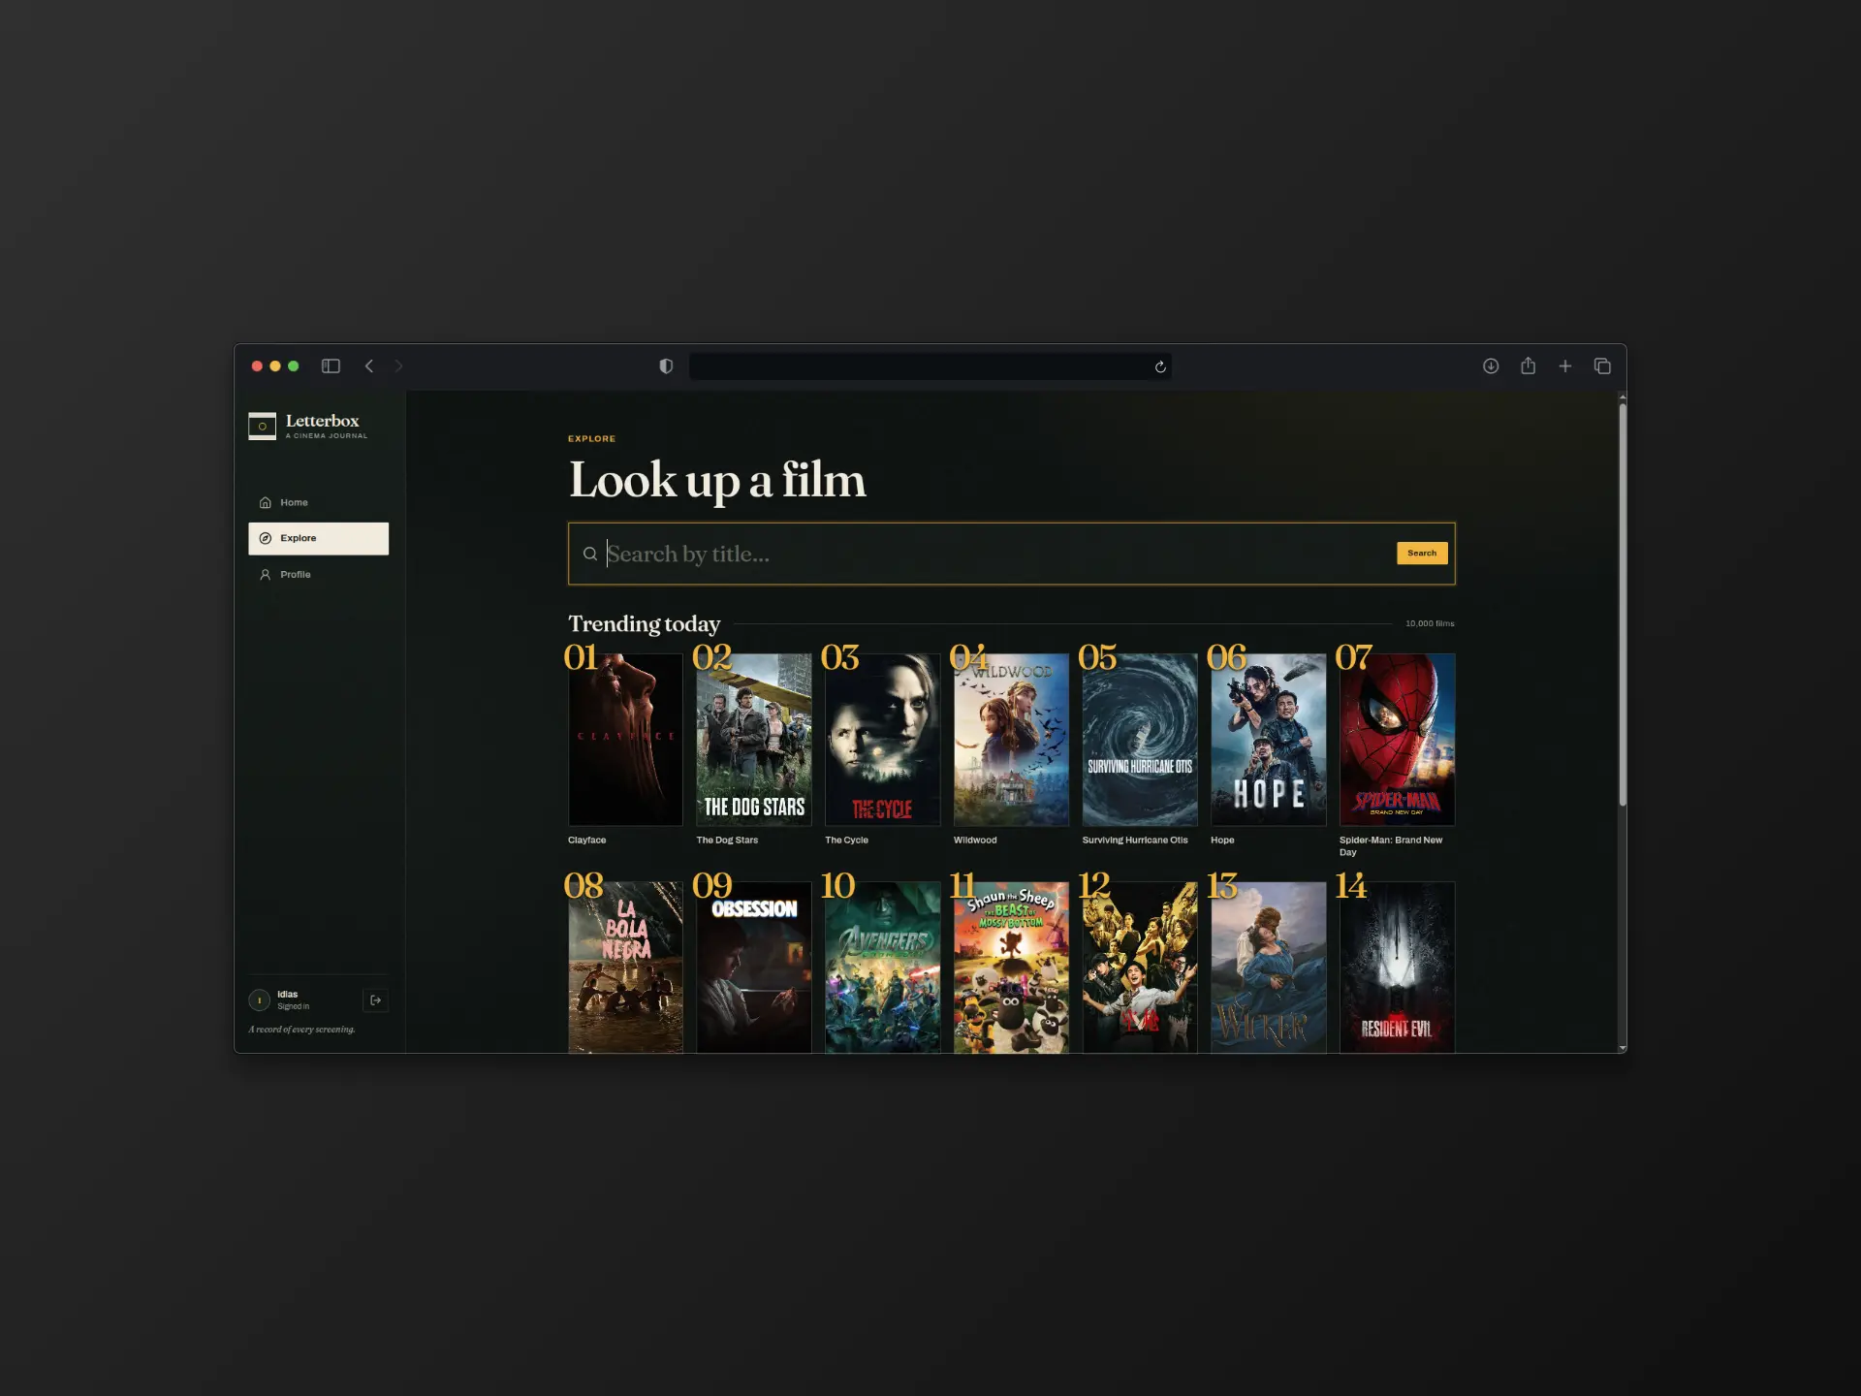Toggle the browser sidebar panel icon
Screen dimensions: 1861x1396
331,365
